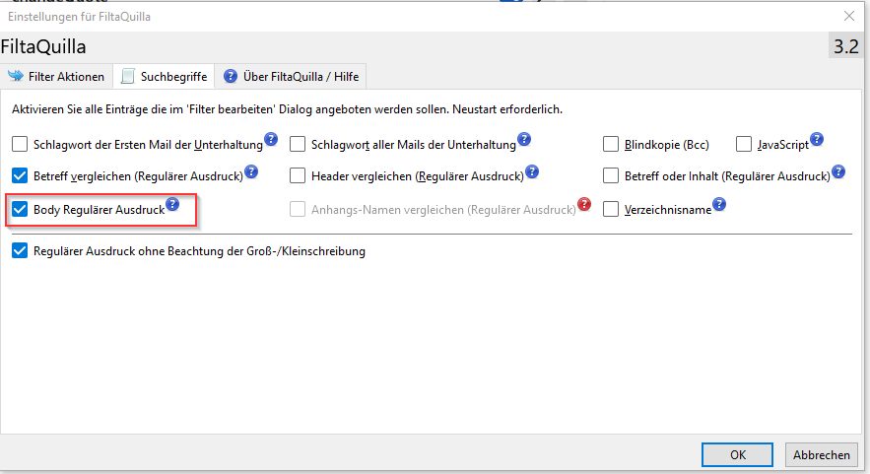Tick the Blindkopie (Bcc) checkbox
870x474 pixels.
click(x=610, y=144)
